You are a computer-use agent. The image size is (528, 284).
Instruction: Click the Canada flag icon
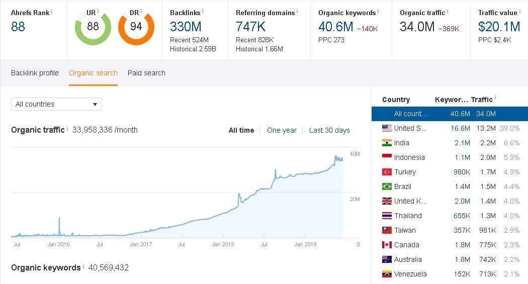(387, 245)
